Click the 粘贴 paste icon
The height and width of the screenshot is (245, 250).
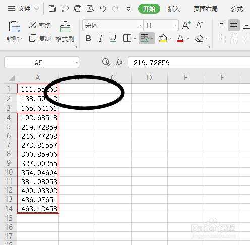click(x=14, y=27)
